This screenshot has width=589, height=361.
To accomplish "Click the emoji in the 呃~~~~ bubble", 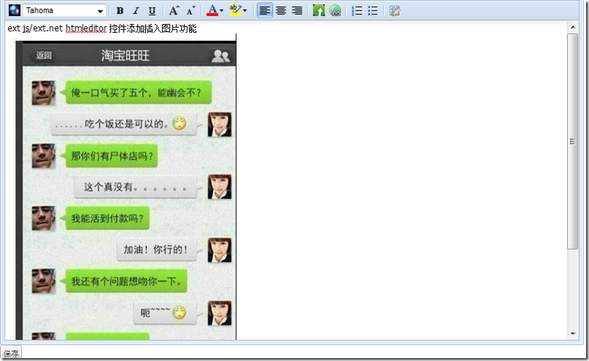I will click(x=179, y=312).
